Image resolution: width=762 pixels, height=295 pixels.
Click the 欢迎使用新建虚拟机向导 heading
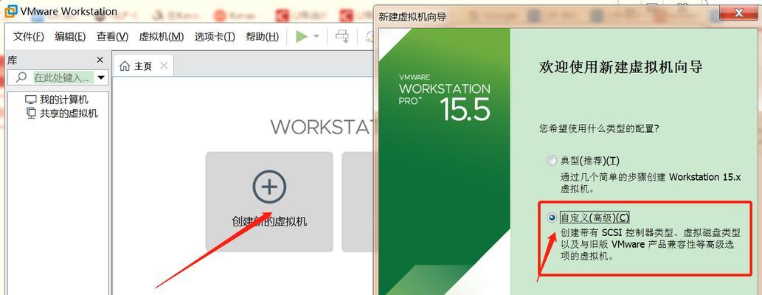point(621,66)
